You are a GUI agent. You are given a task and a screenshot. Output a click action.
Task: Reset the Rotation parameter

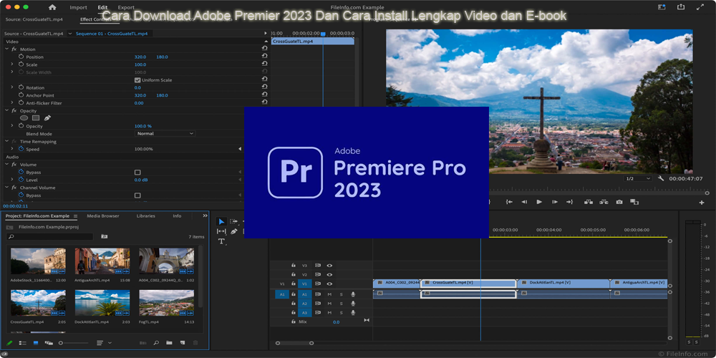pyautogui.click(x=264, y=87)
